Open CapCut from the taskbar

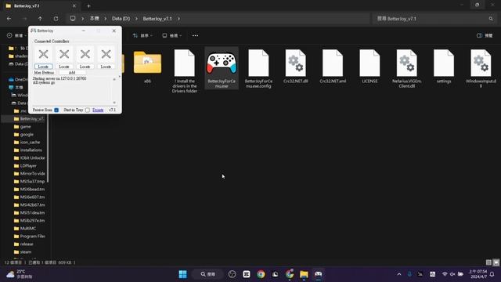coord(247,274)
